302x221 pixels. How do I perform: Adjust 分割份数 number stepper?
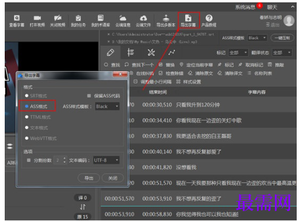(64, 160)
